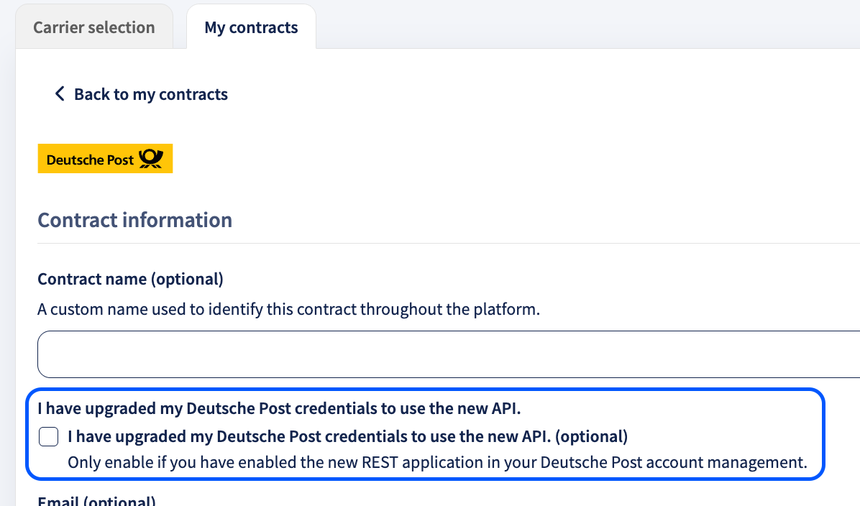
Task: Go back via the left chevron icon
Action: pos(60,93)
